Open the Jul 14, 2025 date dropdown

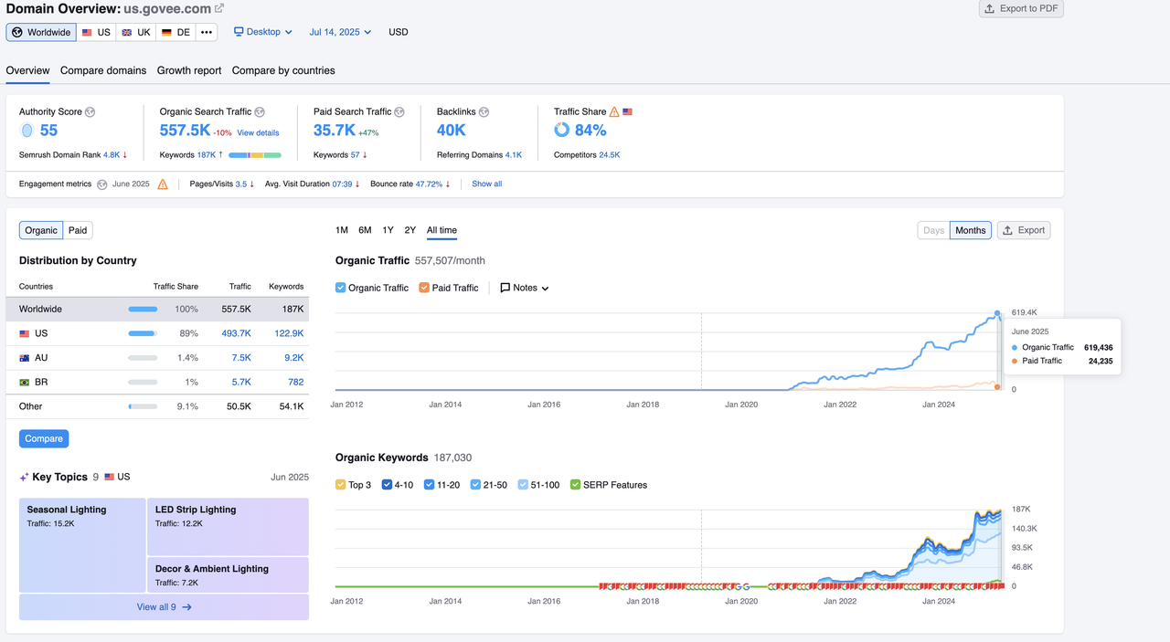pos(340,32)
